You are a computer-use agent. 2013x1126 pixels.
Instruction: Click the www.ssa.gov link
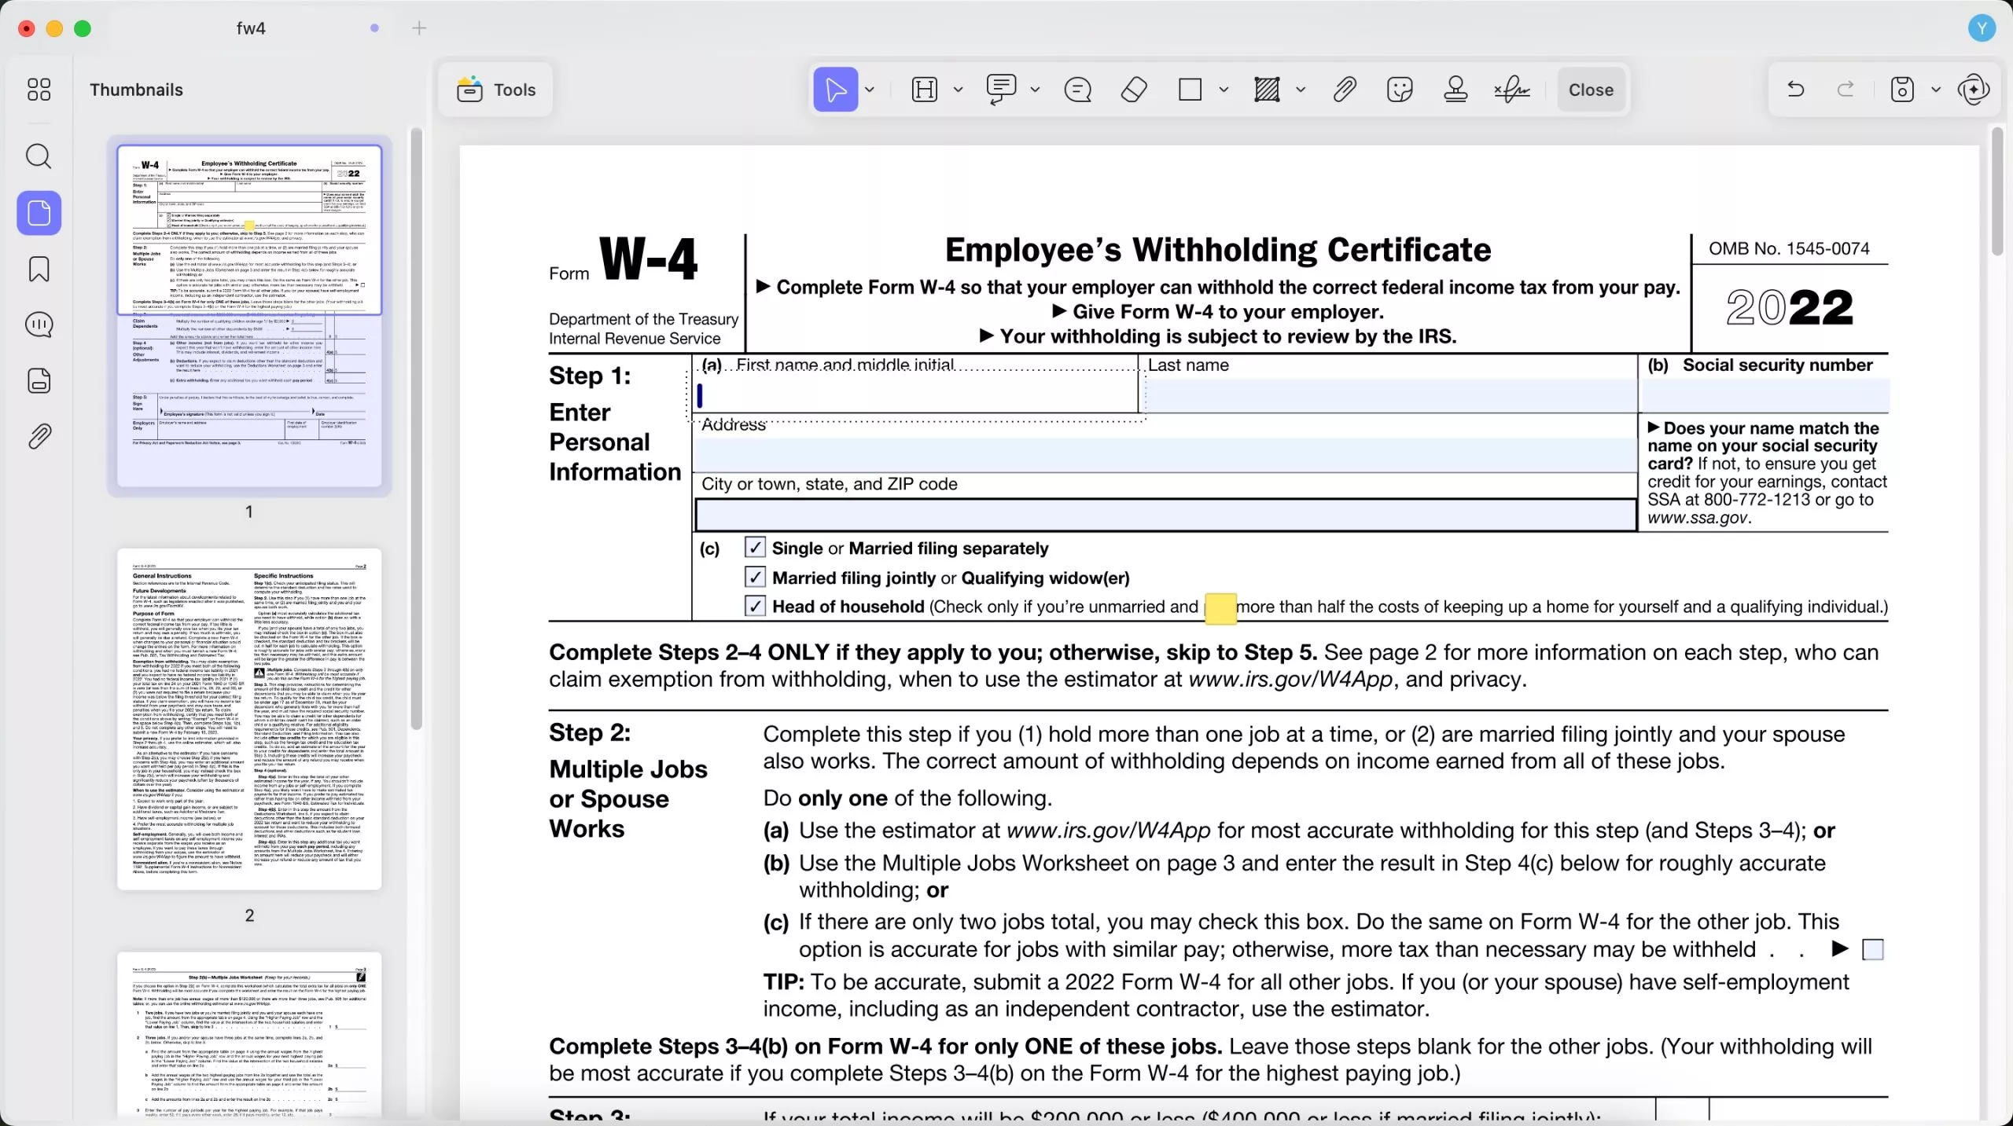[x=1697, y=518]
